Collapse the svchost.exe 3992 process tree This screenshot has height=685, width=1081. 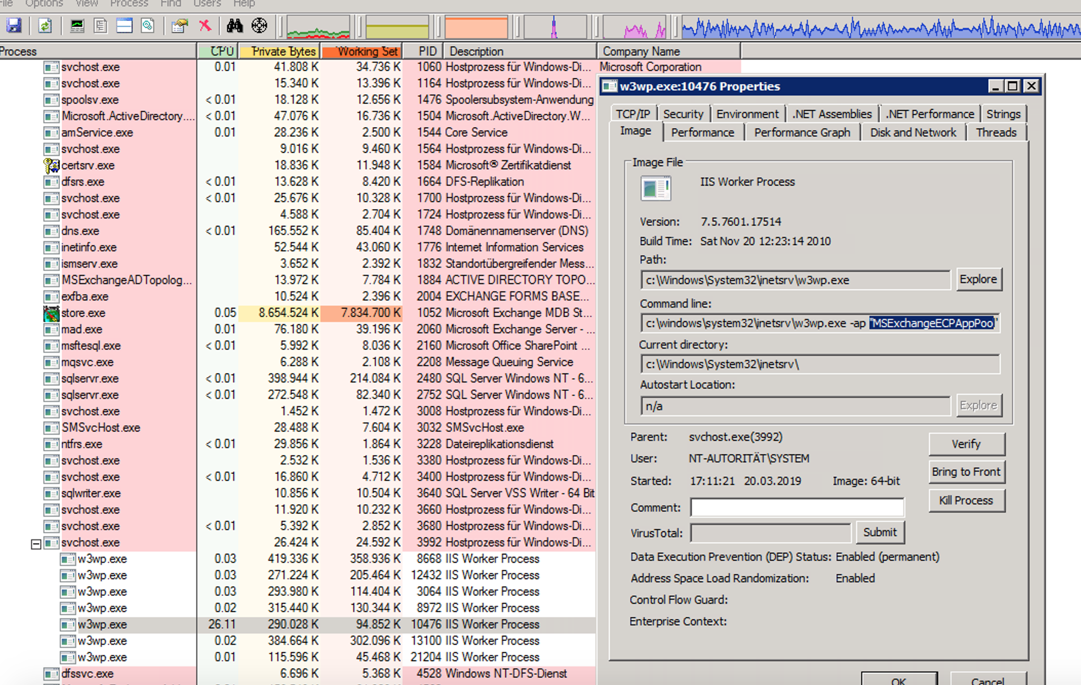point(36,543)
